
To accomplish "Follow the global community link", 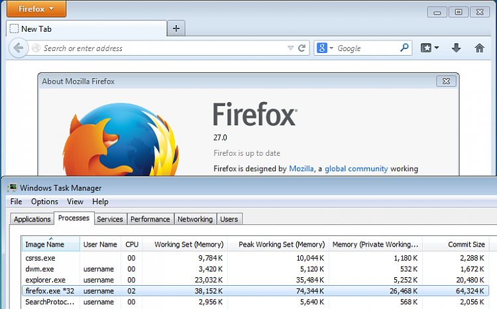I will coord(357,169).
